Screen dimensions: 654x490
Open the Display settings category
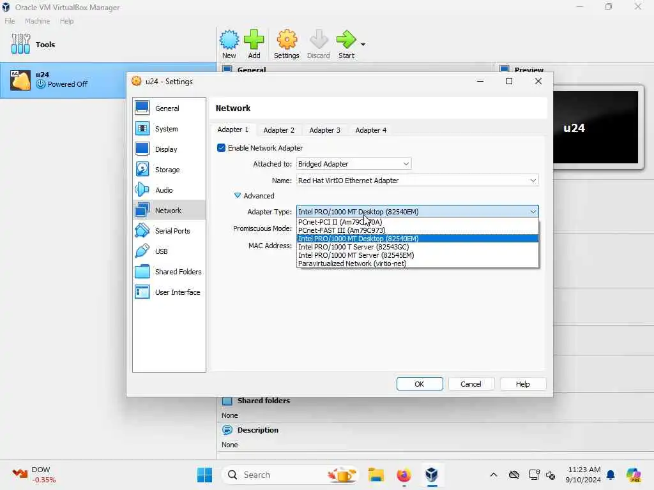(x=169, y=149)
